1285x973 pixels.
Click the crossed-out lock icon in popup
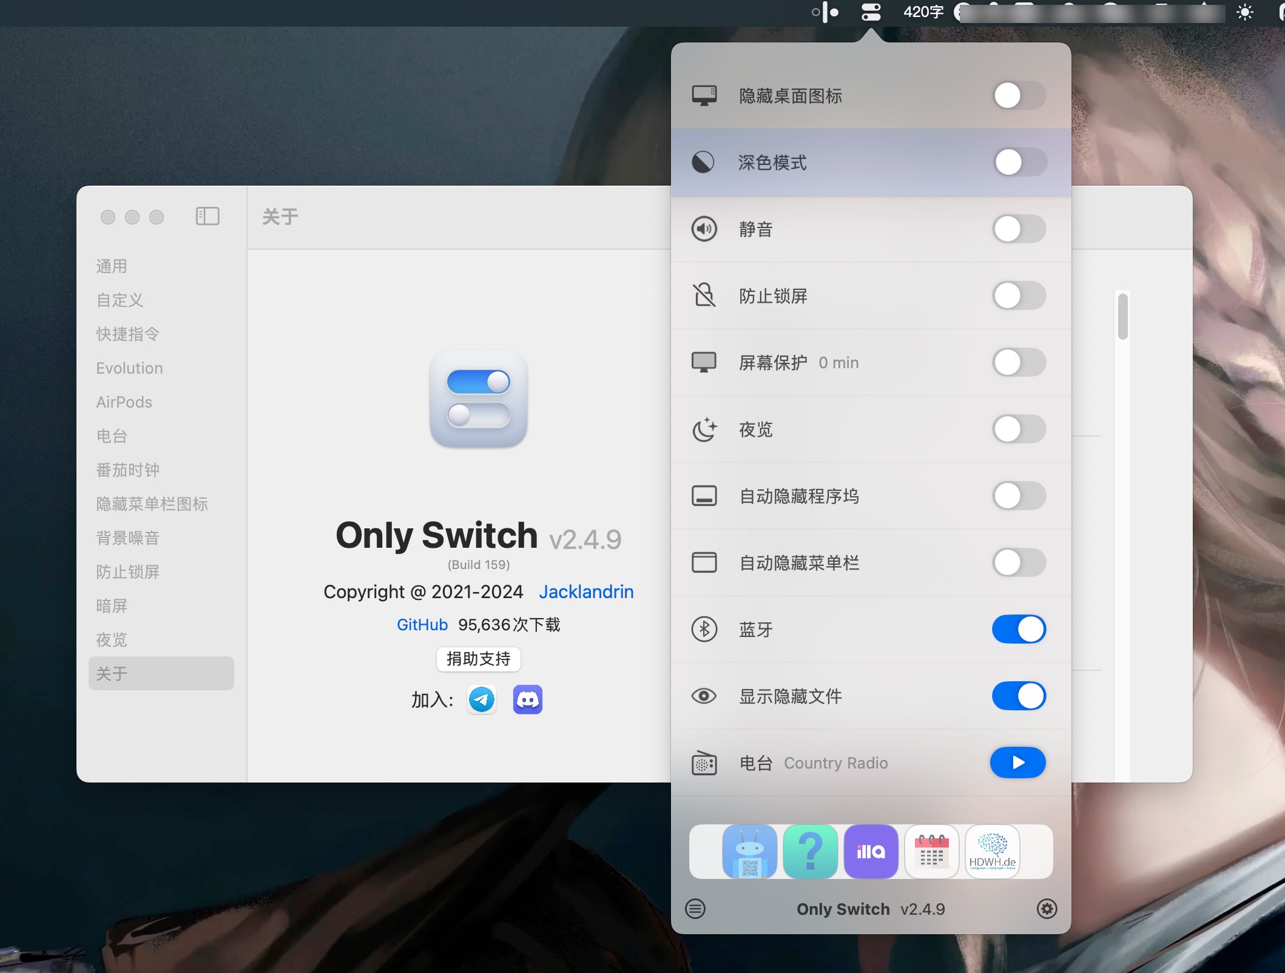click(704, 295)
